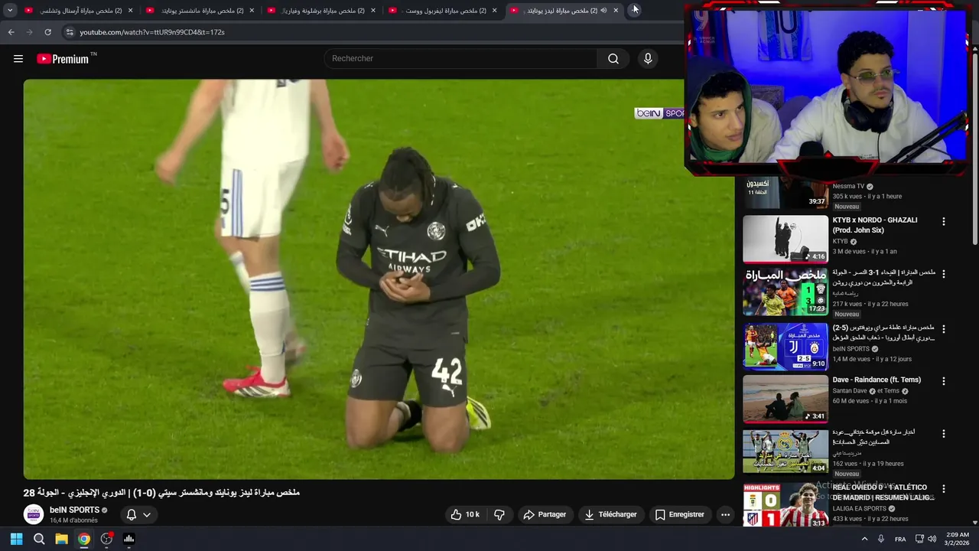Open site information icon in address bar
Viewport: 979px width, 551px height.
pos(70,32)
